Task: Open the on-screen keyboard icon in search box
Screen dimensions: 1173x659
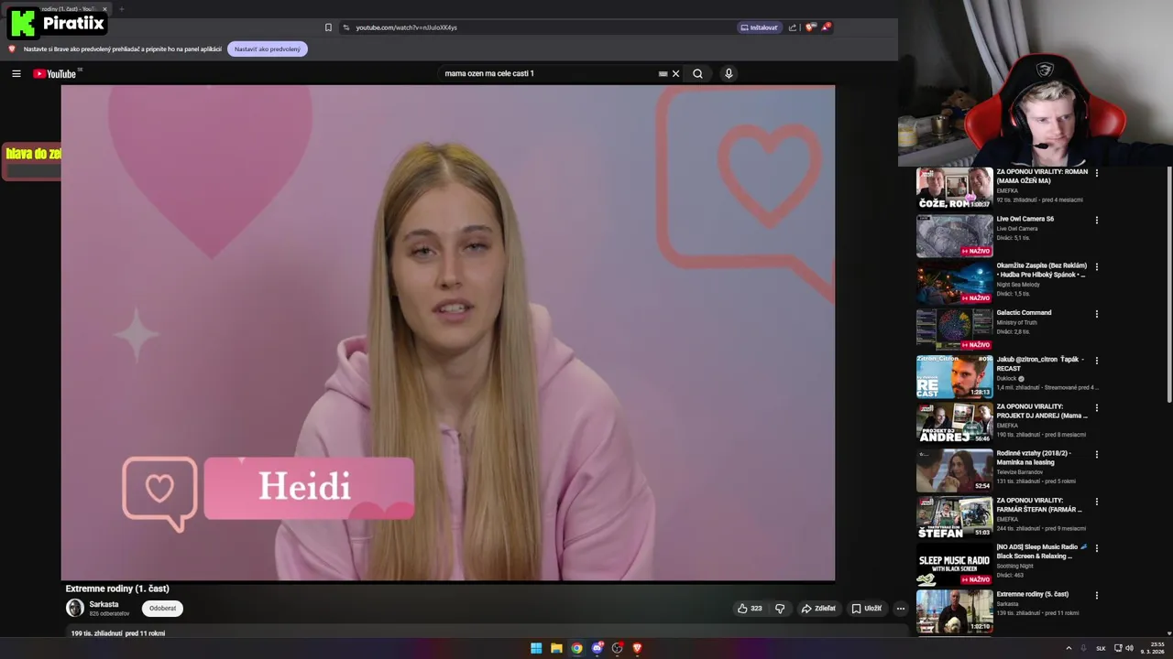Action: (x=663, y=74)
